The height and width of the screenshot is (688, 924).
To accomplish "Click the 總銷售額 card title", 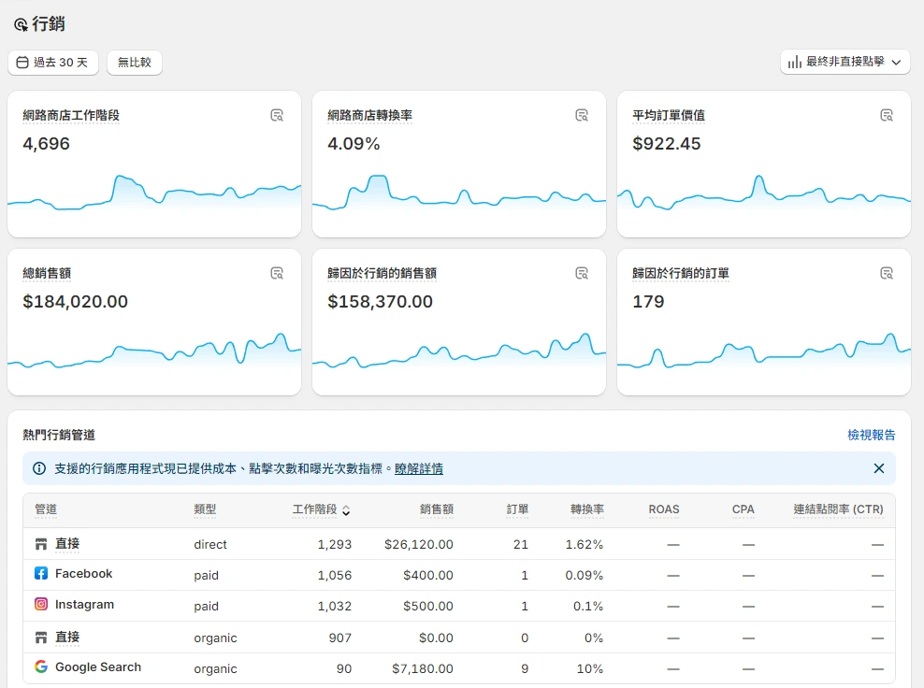I will click(x=47, y=274).
